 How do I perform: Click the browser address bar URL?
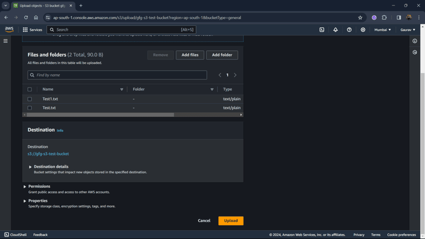tap(147, 18)
